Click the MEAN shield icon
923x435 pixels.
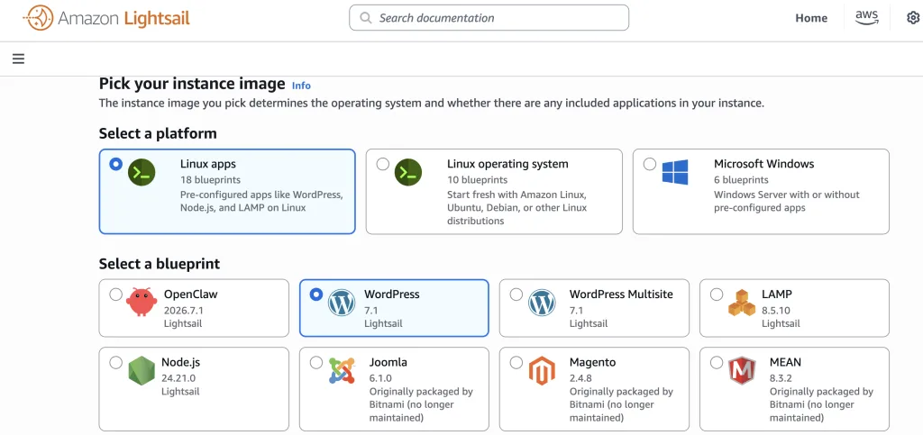point(742,371)
